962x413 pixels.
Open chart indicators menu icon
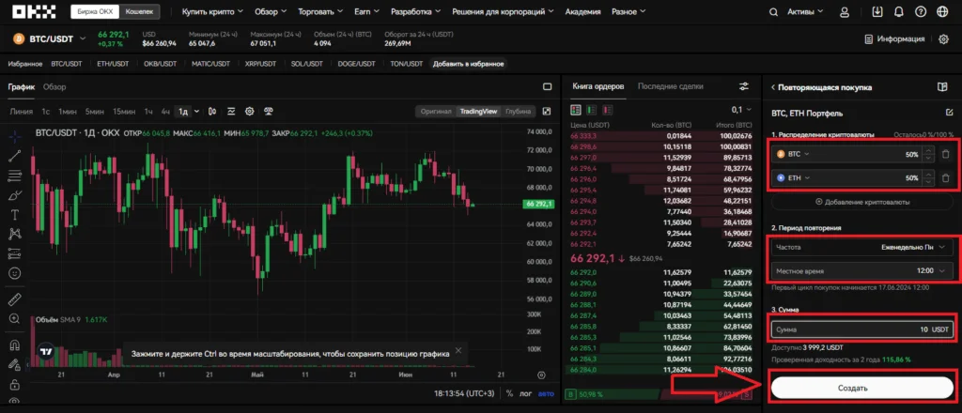click(x=231, y=112)
